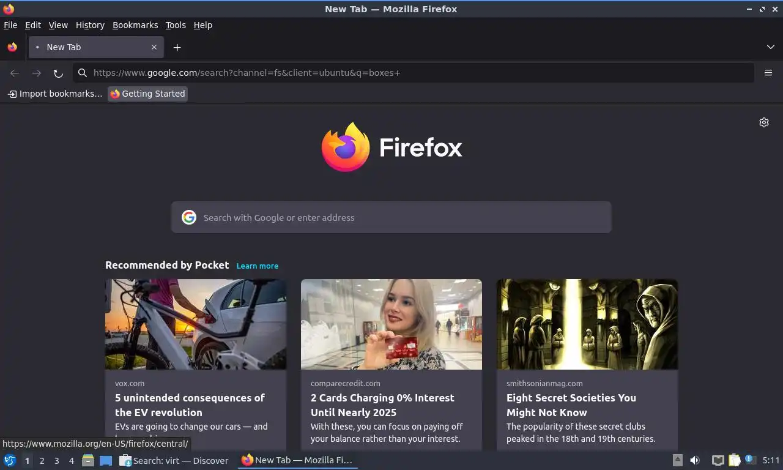This screenshot has width=783, height=470.
Task: Open a new tab with plus button
Action: click(177, 47)
